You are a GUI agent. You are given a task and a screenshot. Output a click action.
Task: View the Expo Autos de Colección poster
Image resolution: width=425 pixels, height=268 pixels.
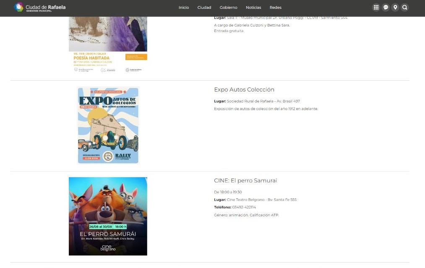108,125
